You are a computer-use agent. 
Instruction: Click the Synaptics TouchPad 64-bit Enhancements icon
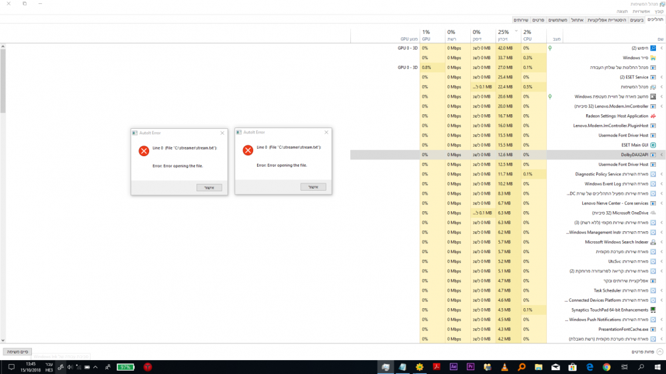(x=653, y=310)
